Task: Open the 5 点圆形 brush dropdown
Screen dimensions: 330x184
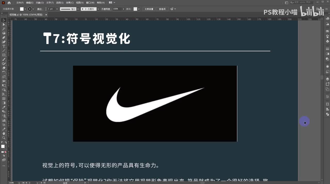Action: (x=98, y=9)
